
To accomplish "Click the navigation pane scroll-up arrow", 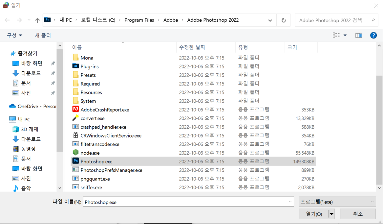I will pyautogui.click(x=60, y=45).
